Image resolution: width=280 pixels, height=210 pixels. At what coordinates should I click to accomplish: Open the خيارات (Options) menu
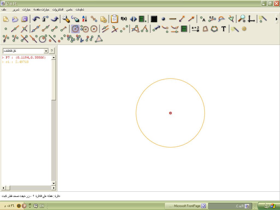point(26,10)
